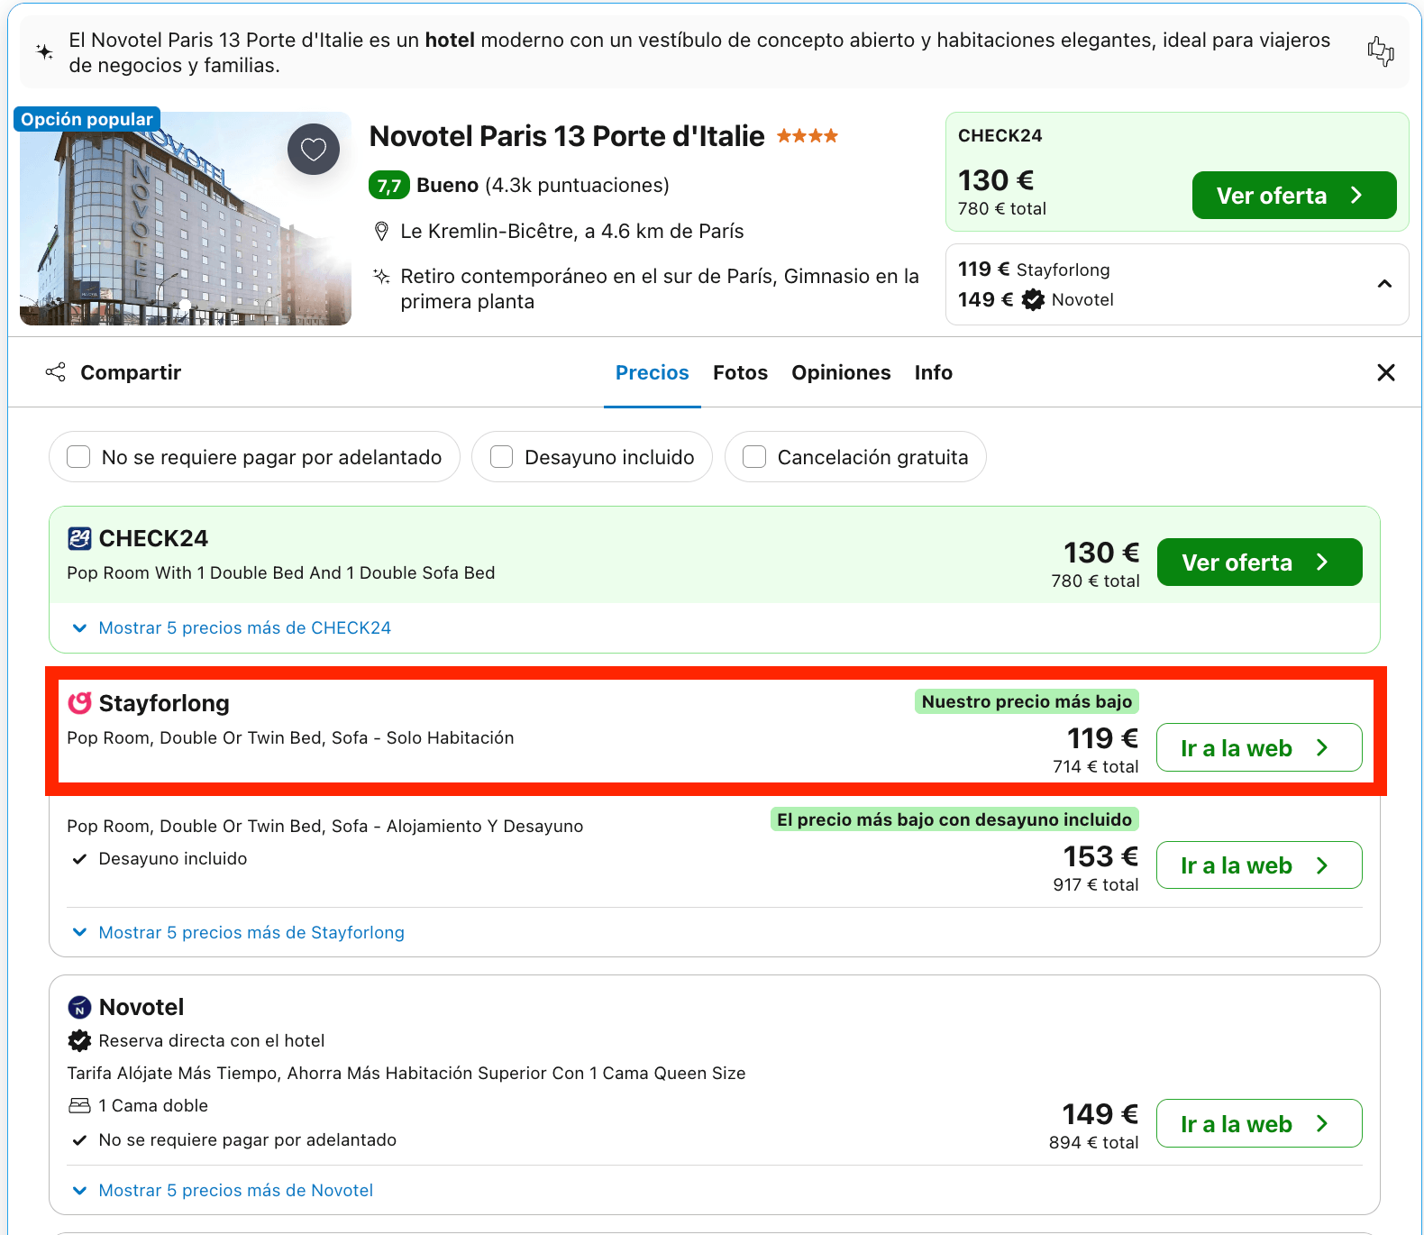This screenshot has width=1424, height=1235.
Task: Click verified badge beside Reserva directa
Action: 79,1040
